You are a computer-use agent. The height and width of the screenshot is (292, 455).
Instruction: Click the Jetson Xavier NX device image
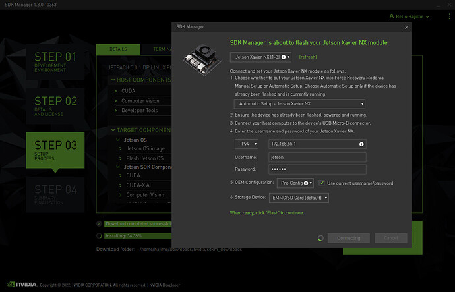203,60
